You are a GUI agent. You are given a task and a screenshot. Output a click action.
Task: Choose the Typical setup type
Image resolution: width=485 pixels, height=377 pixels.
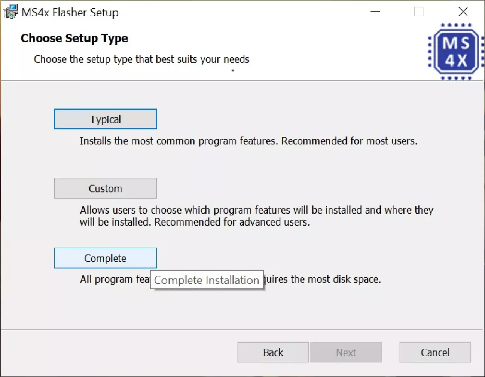point(105,119)
